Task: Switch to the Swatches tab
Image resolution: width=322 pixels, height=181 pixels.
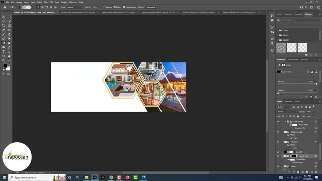Action: 288,14
